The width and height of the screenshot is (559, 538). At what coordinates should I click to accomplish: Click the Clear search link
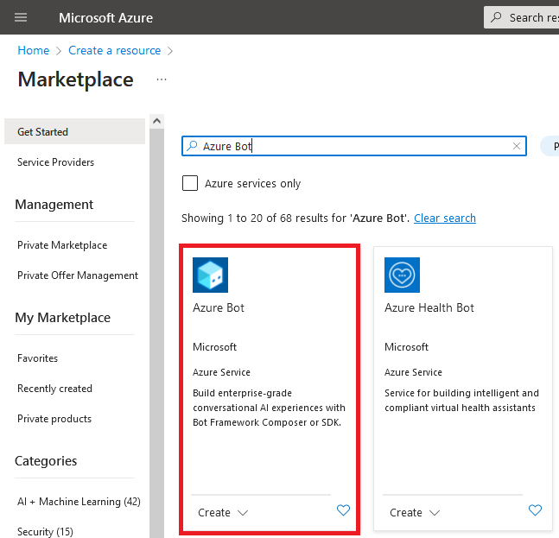click(445, 218)
